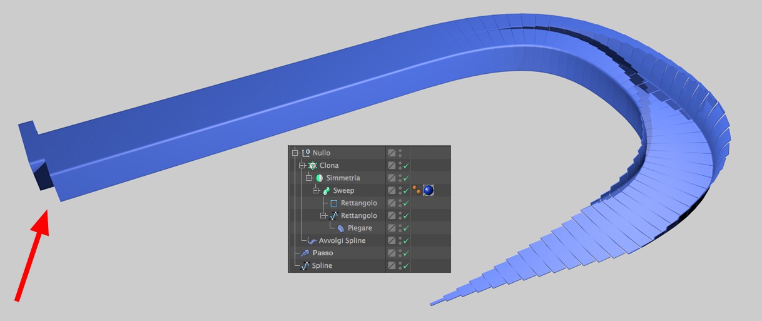Click the layer square in the Avvolgi Spline row
Image resolution: width=762 pixels, height=321 pixels.
point(392,240)
